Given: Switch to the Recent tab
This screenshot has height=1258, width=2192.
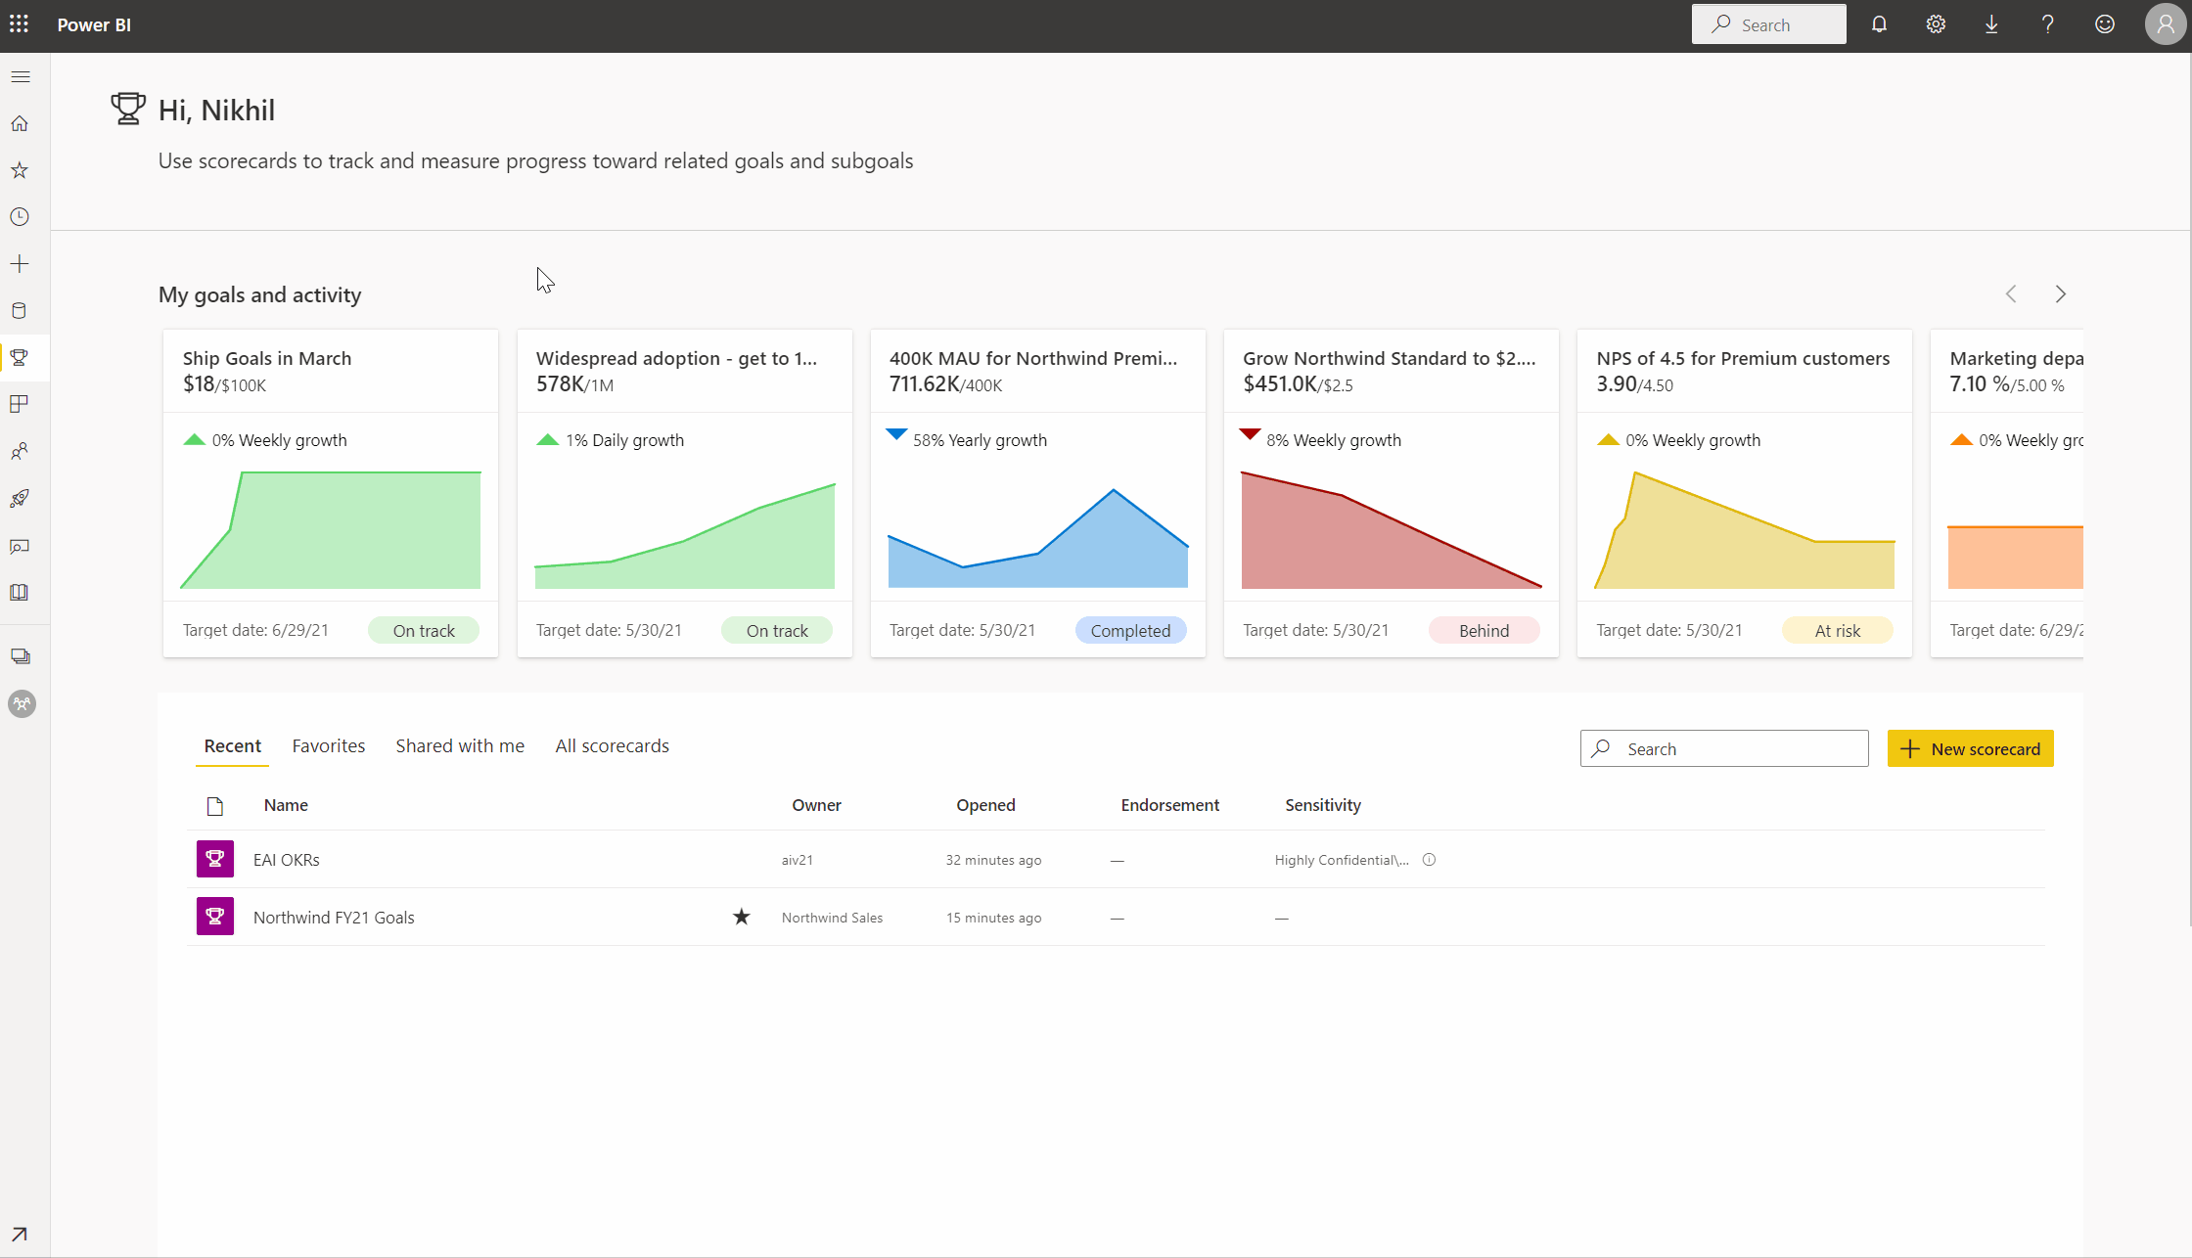Looking at the screenshot, I should click(x=233, y=746).
